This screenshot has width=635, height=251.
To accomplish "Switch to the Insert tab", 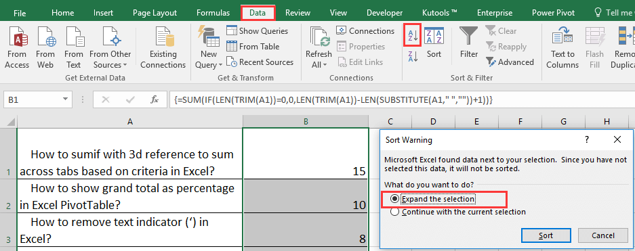I will (103, 13).
